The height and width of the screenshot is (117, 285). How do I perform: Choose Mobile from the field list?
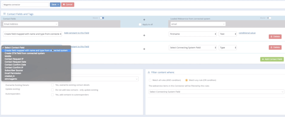pos(36,56)
